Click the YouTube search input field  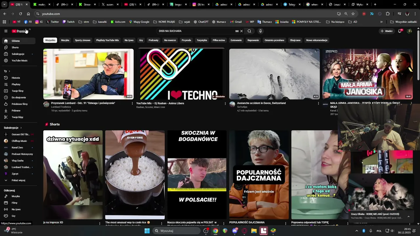click(196, 31)
